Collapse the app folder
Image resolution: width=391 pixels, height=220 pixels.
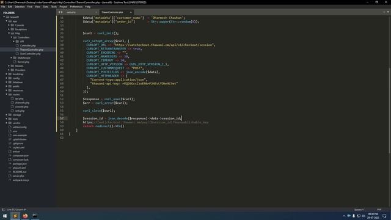7,21
